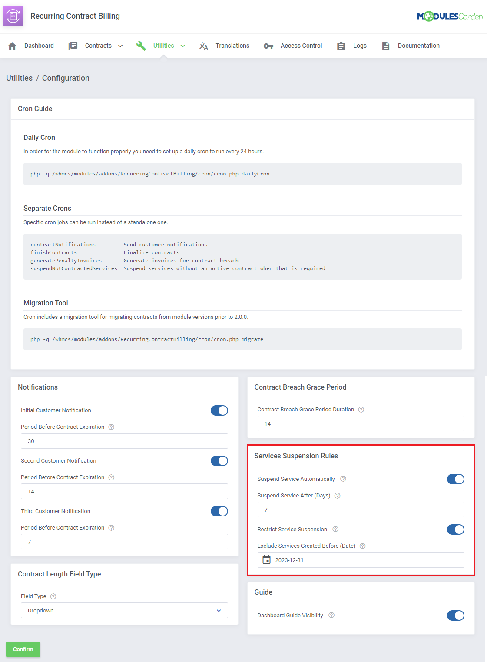The height and width of the screenshot is (662, 487).
Task: Click the generatePenaltyInvoices cron job name
Action: (66, 261)
